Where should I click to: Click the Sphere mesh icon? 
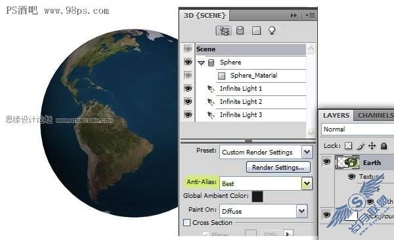point(211,62)
